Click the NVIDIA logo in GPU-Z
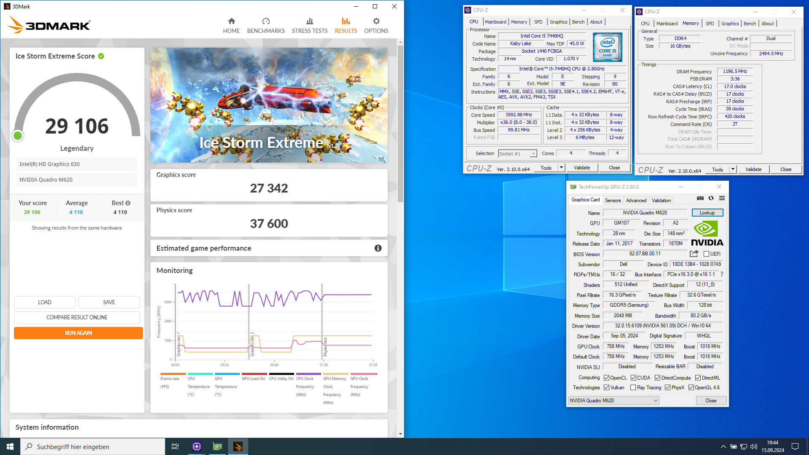 tap(707, 234)
